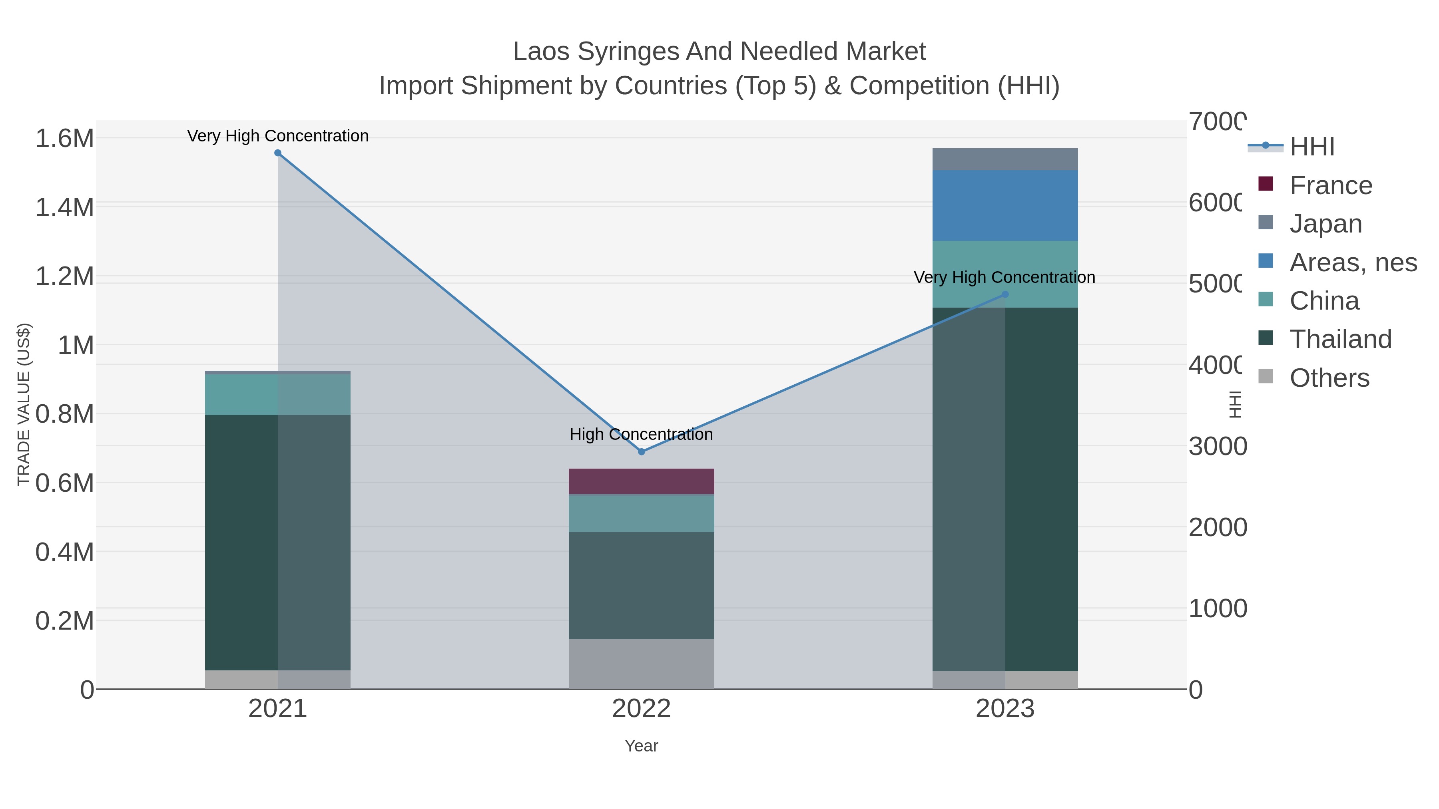Toggle the Others series legend entry
Viewport: 1439px width, 809px height.
[1313, 378]
